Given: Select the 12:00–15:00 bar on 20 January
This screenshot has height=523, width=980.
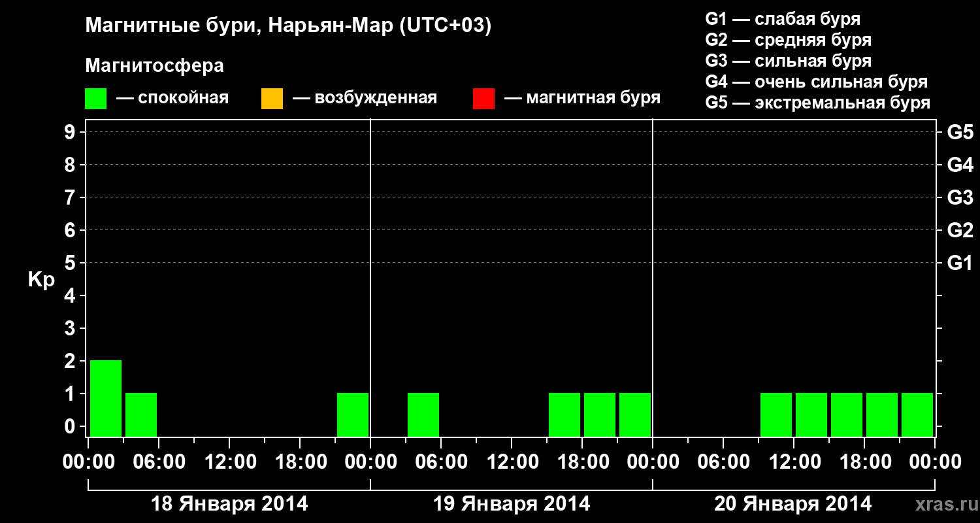Looking at the screenshot, I should [811, 414].
